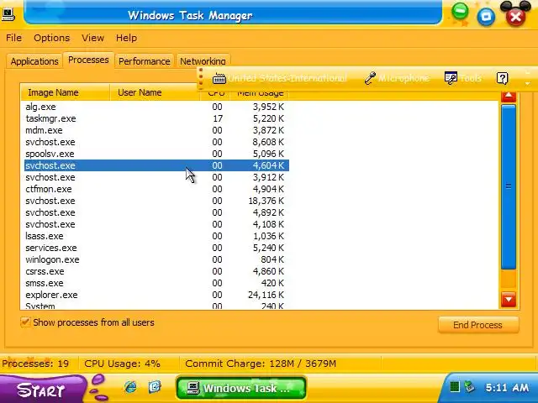Select the spoolsv.exe process
This screenshot has height=403, width=538.
(156, 154)
